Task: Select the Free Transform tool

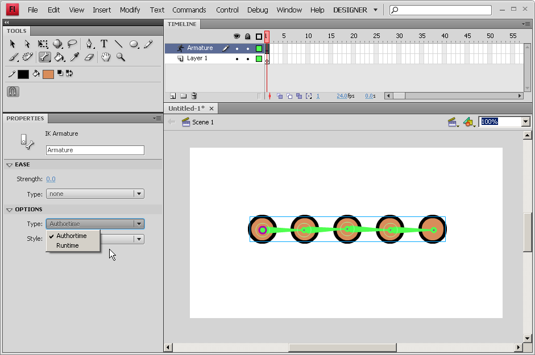Action: click(43, 44)
